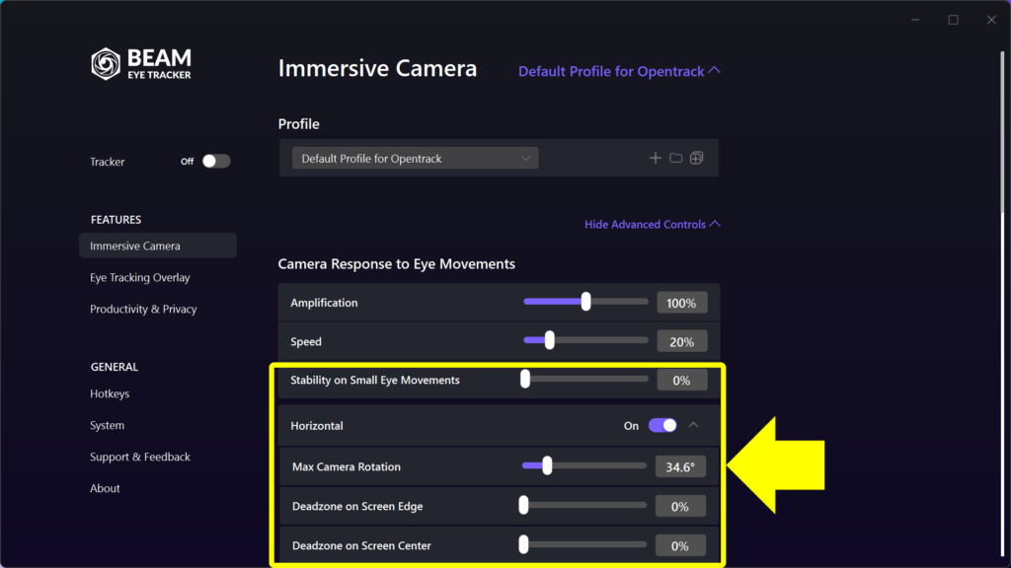1011x568 pixels.
Task: Minimize the Beam window
Action: (x=915, y=20)
